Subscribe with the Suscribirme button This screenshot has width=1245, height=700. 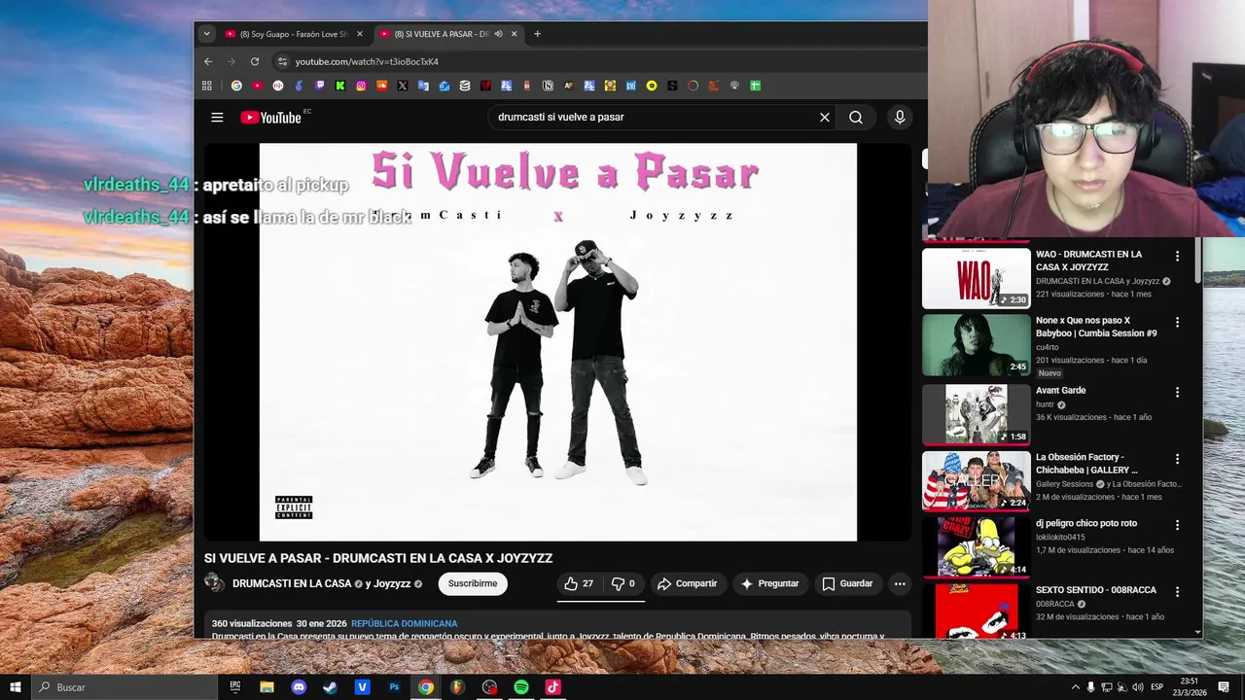(x=473, y=583)
